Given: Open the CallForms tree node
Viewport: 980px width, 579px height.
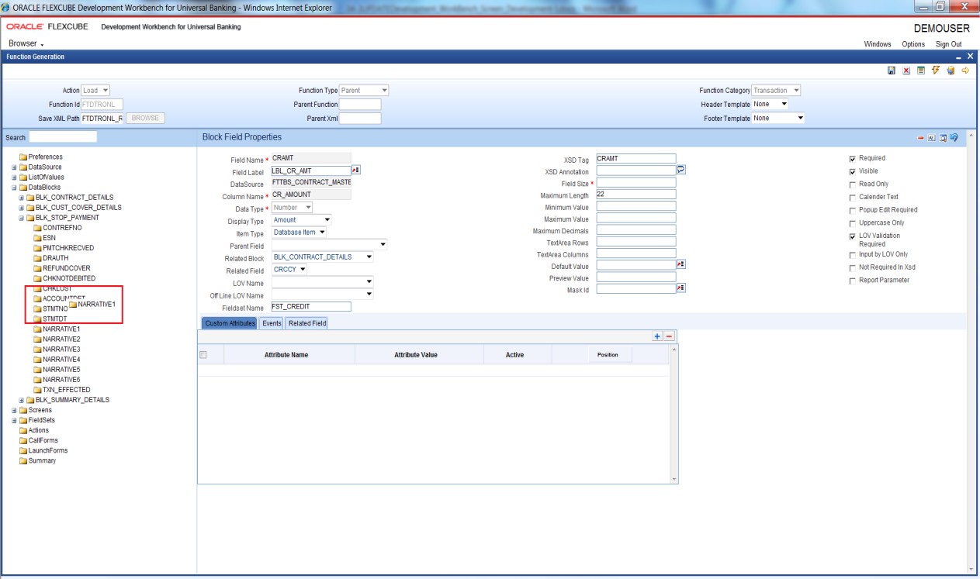Looking at the screenshot, I should (x=38, y=440).
